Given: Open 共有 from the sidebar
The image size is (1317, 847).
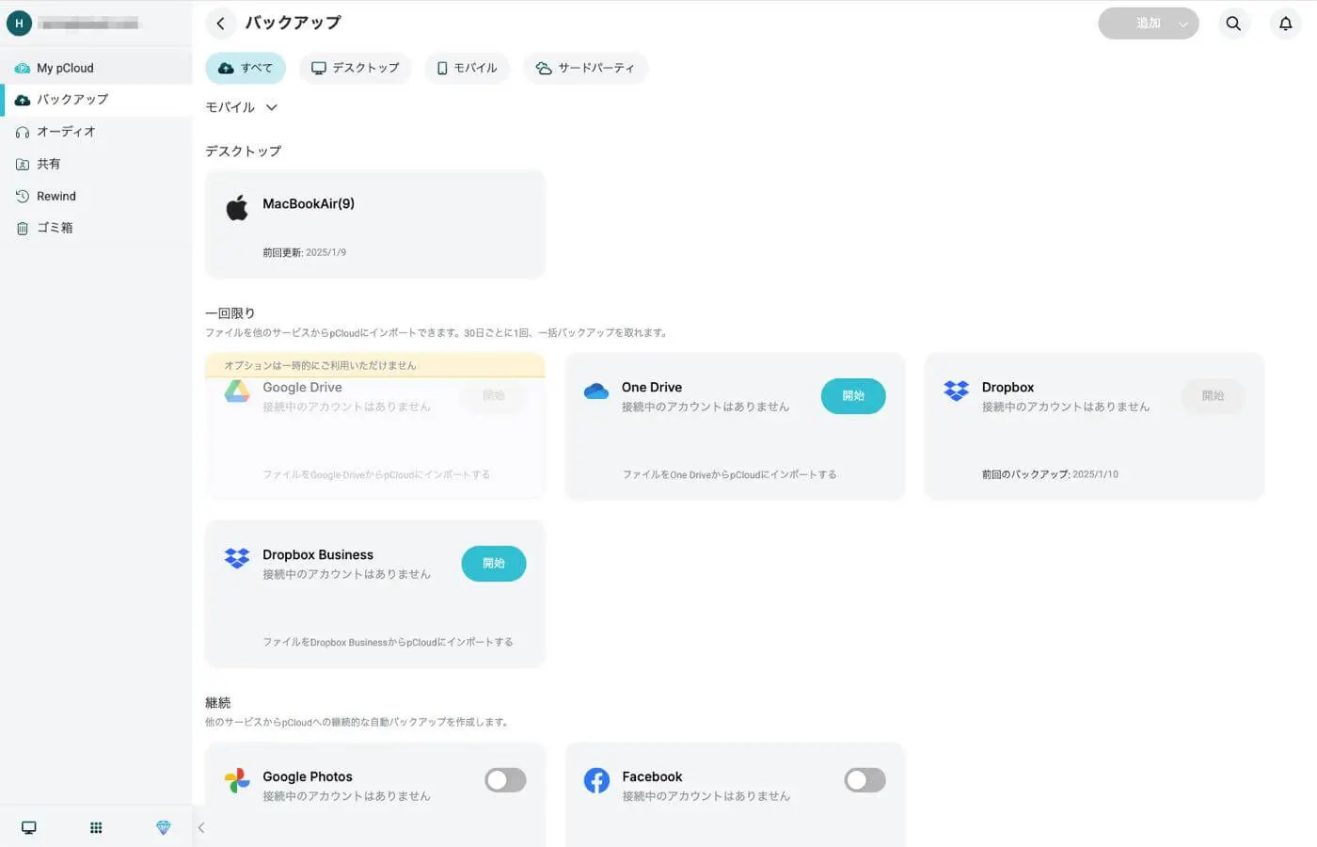Looking at the screenshot, I should click(49, 164).
